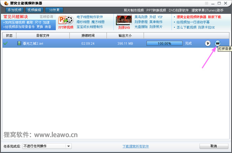Image resolution: width=232 pixels, height=153 pixels.
Task: Open DVD刻录软件 in the top menu
Action: coord(178,10)
